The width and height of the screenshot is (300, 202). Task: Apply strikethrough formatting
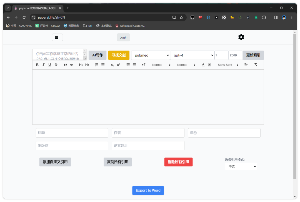click(x=56, y=65)
